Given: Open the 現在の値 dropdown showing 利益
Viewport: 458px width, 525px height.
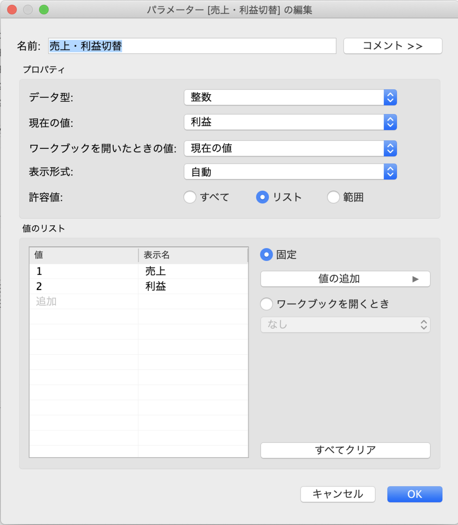Looking at the screenshot, I should tap(290, 122).
